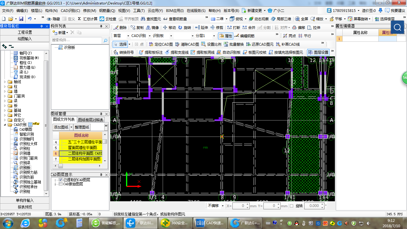The width and height of the screenshot is (407, 229).
Task: Click the 整理图纸 button
Action: coord(82,127)
